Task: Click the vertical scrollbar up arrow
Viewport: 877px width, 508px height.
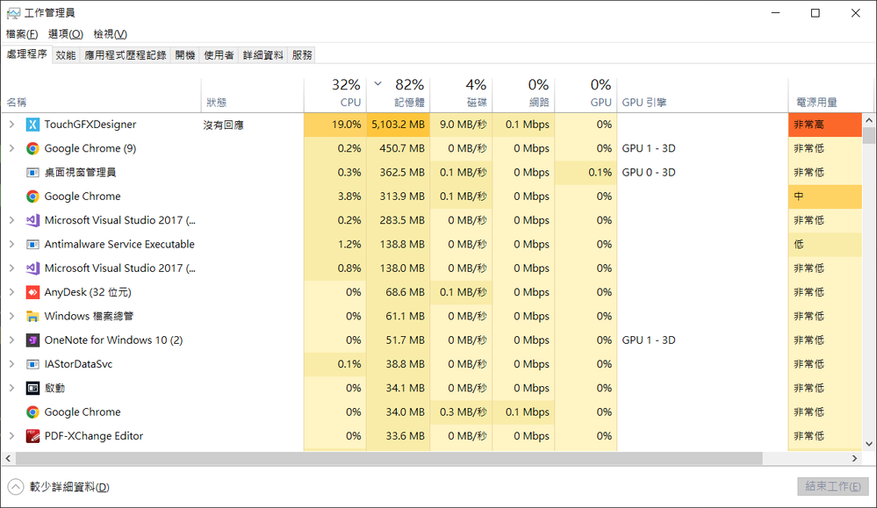Action: pos(868,120)
